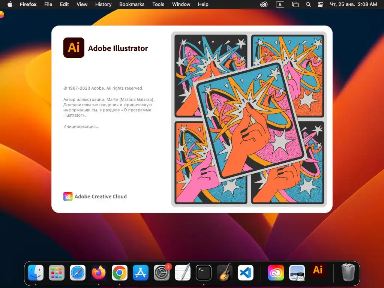
Task: Open the Tools menu
Action: (x=158, y=4)
